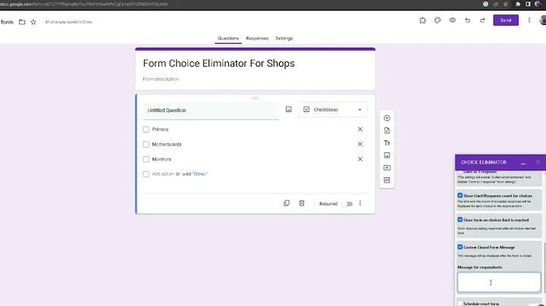Uncheck Custom Closed Form Message
This screenshot has width=546, height=306.
pos(460,247)
